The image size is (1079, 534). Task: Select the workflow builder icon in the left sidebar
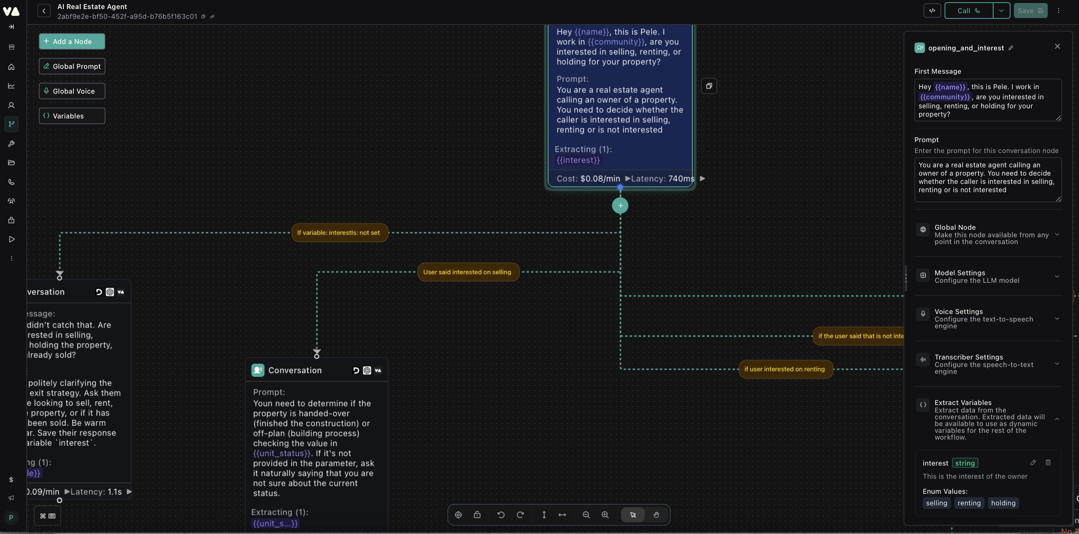tap(11, 124)
